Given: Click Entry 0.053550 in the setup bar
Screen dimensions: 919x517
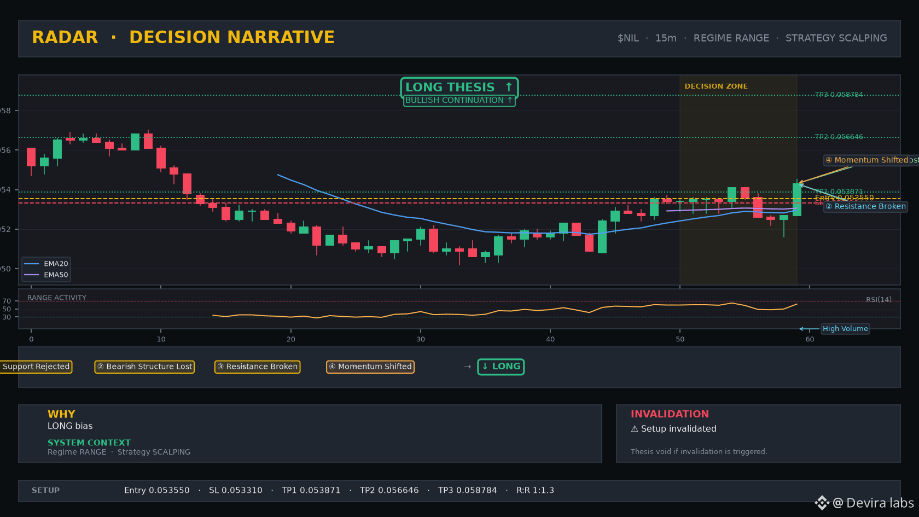Looking at the screenshot, I should (x=157, y=490).
